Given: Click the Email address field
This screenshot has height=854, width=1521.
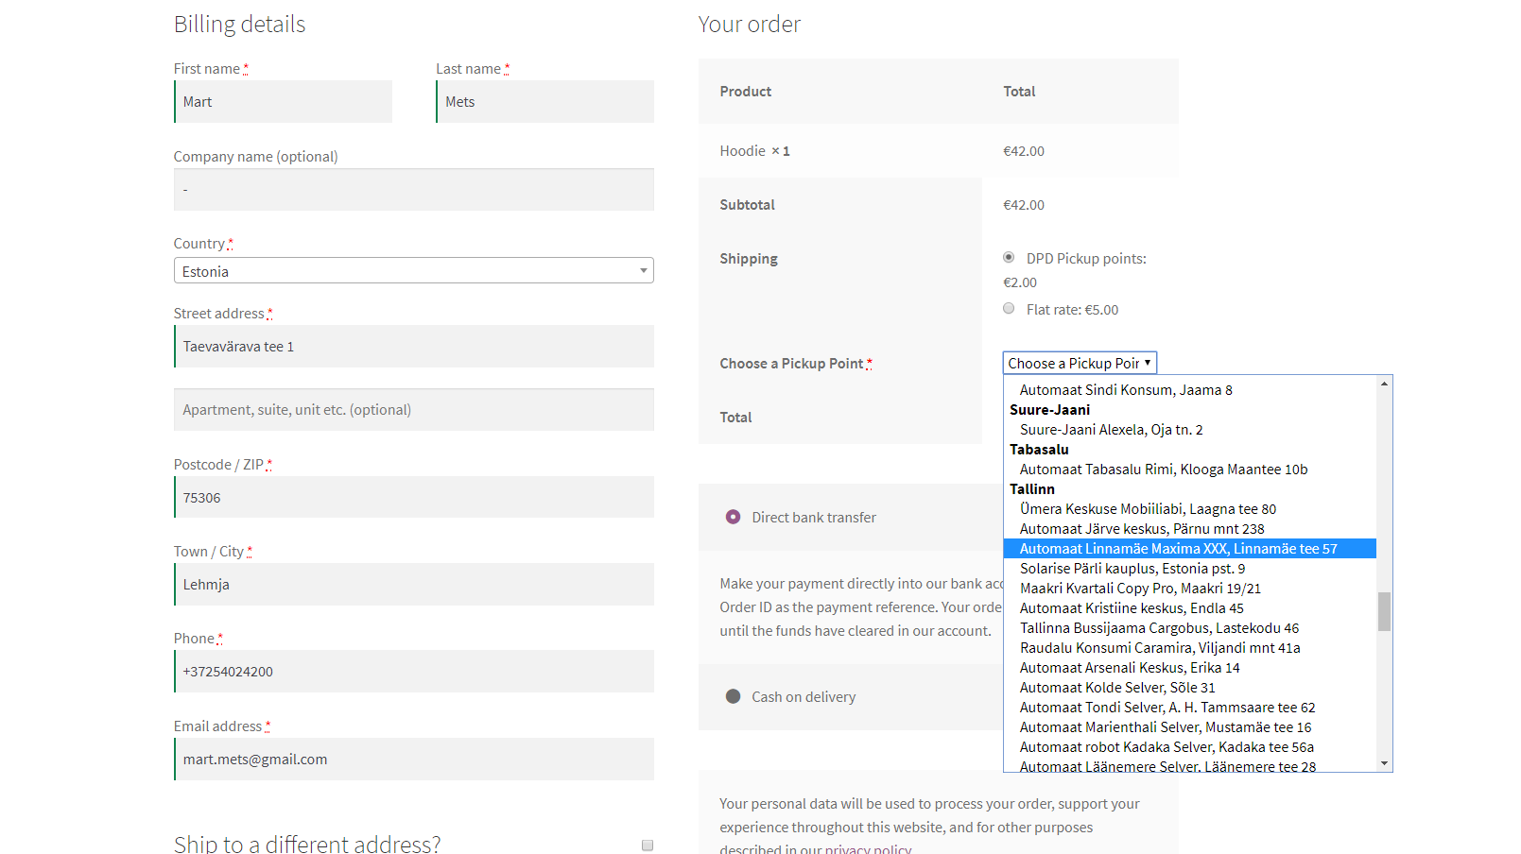Looking at the screenshot, I should [x=414, y=760].
